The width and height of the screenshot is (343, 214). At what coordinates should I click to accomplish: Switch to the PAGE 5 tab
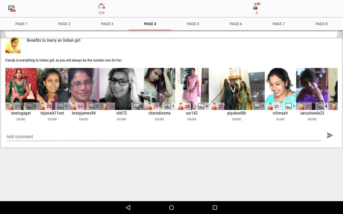point(193,24)
